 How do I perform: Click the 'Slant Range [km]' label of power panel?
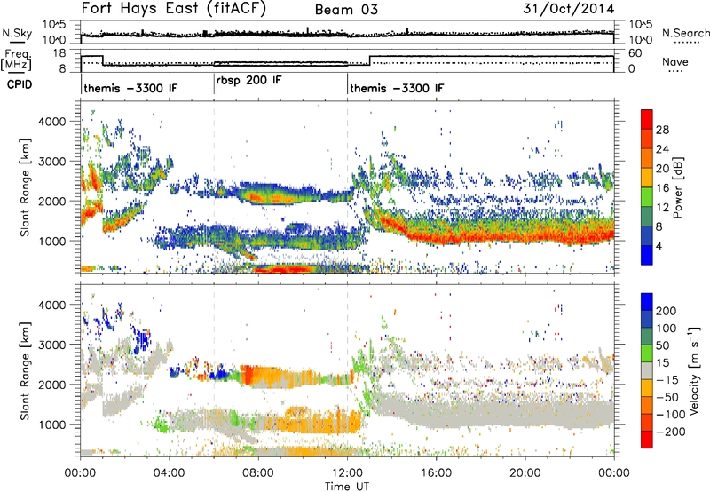click(25, 187)
